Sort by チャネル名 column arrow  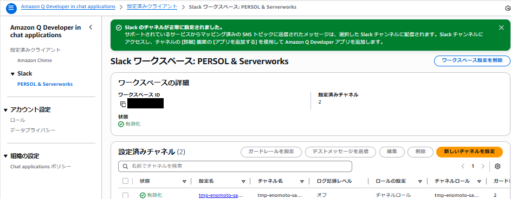[x=302, y=182]
